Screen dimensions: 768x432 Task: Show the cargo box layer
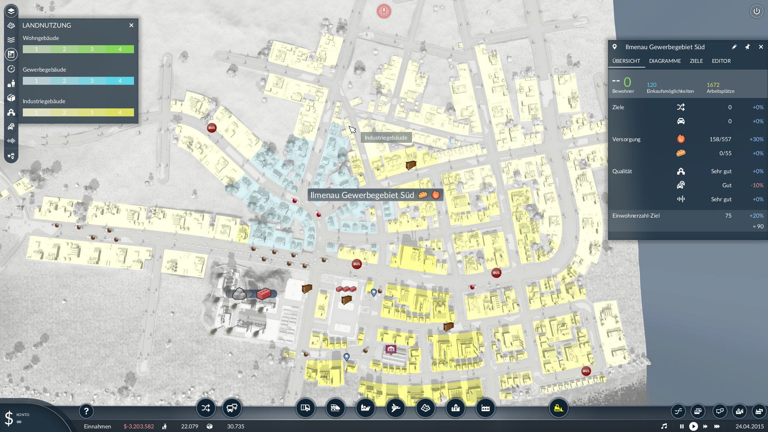point(11,98)
